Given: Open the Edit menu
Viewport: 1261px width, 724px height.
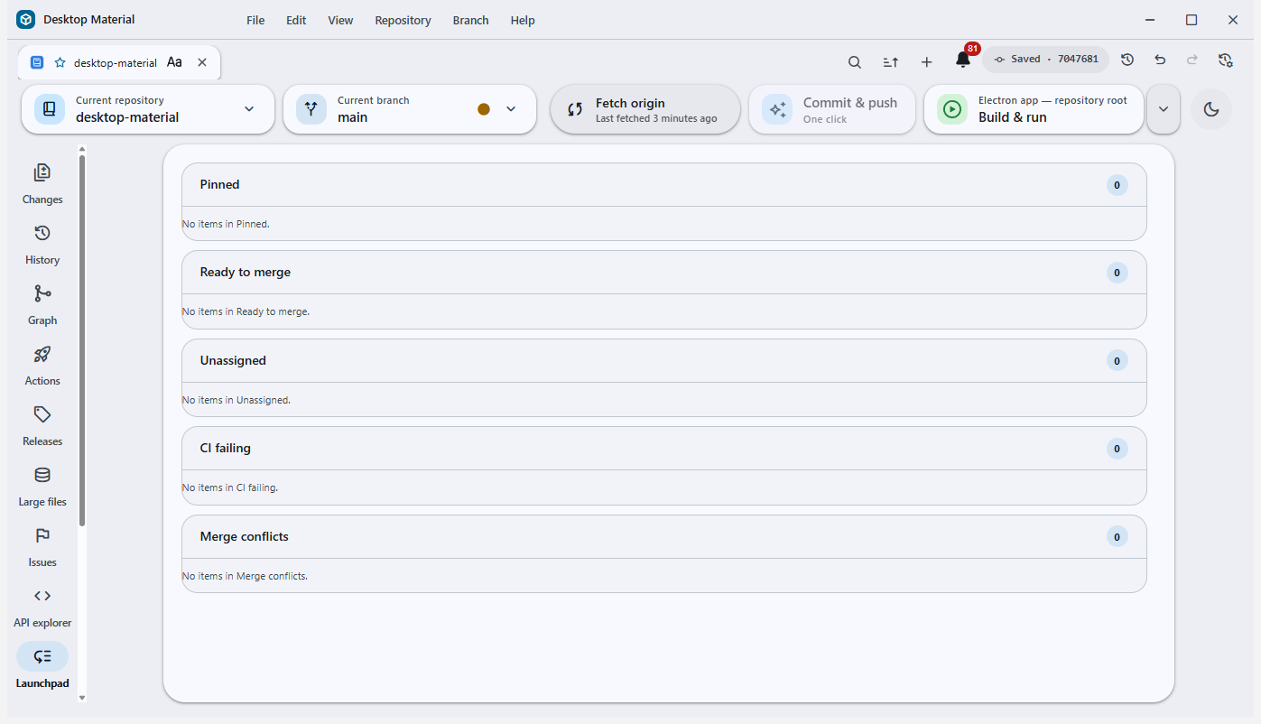Looking at the screenshot, I should tap(296, 20).
